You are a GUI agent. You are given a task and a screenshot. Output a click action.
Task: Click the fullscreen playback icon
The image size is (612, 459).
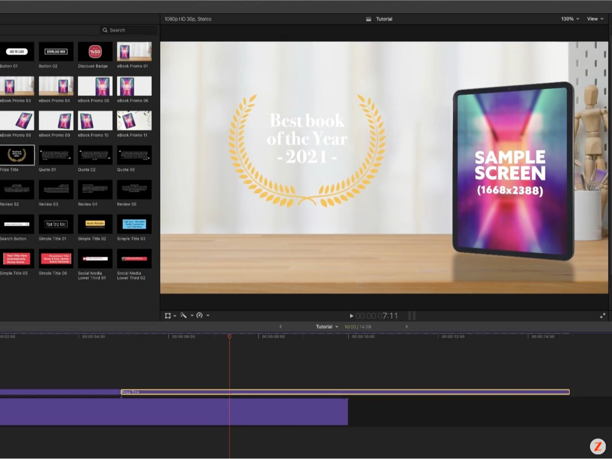(603, 316)
